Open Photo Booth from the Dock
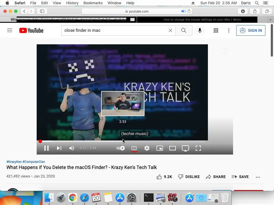The height and width of the screenshot is (205, 274). coord(172,198)
